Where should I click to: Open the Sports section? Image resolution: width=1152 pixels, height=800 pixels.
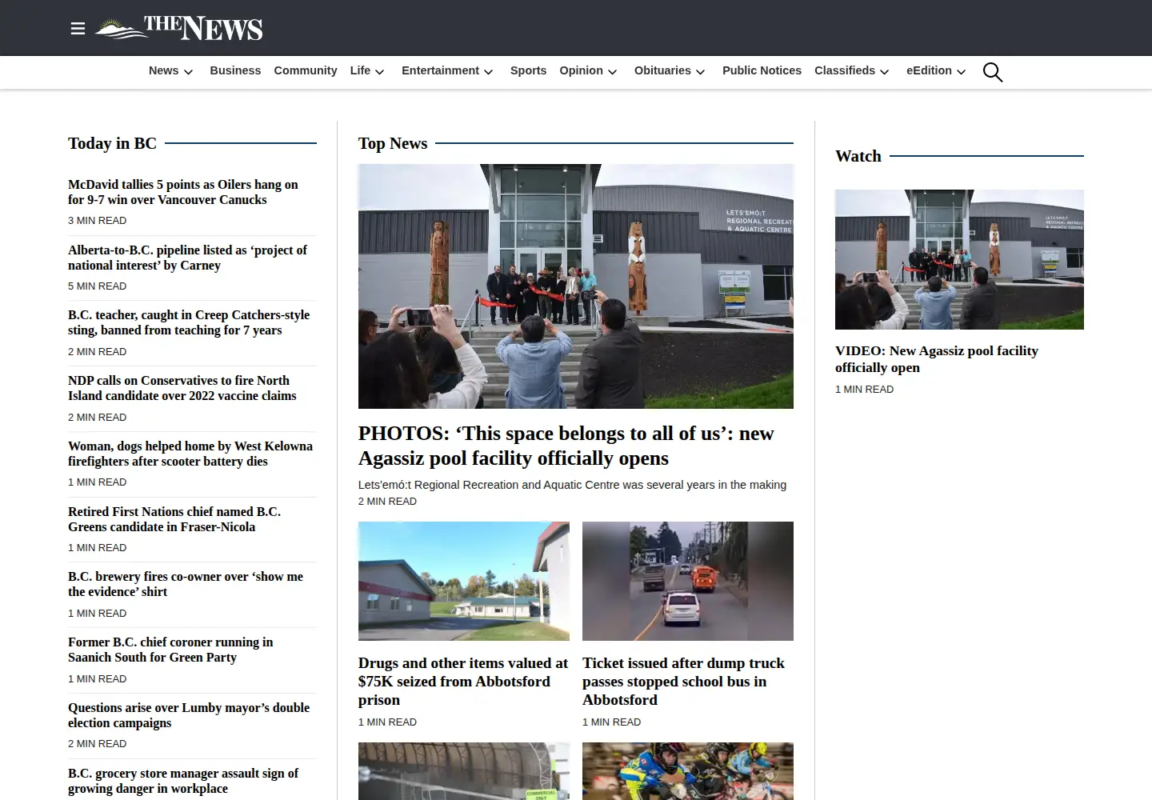pos(528,70)
